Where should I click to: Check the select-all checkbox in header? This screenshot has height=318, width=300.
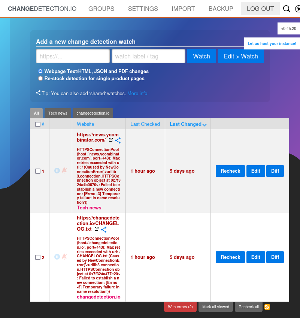(x=38, y=124)
